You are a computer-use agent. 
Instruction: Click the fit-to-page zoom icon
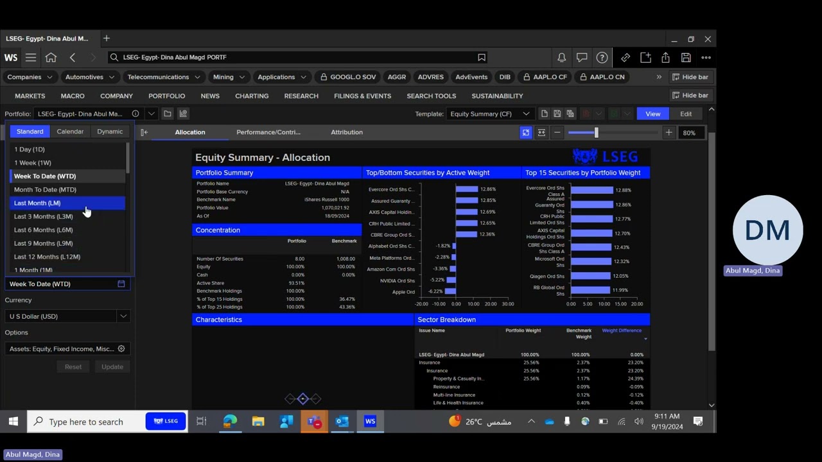tap(526, 132)
